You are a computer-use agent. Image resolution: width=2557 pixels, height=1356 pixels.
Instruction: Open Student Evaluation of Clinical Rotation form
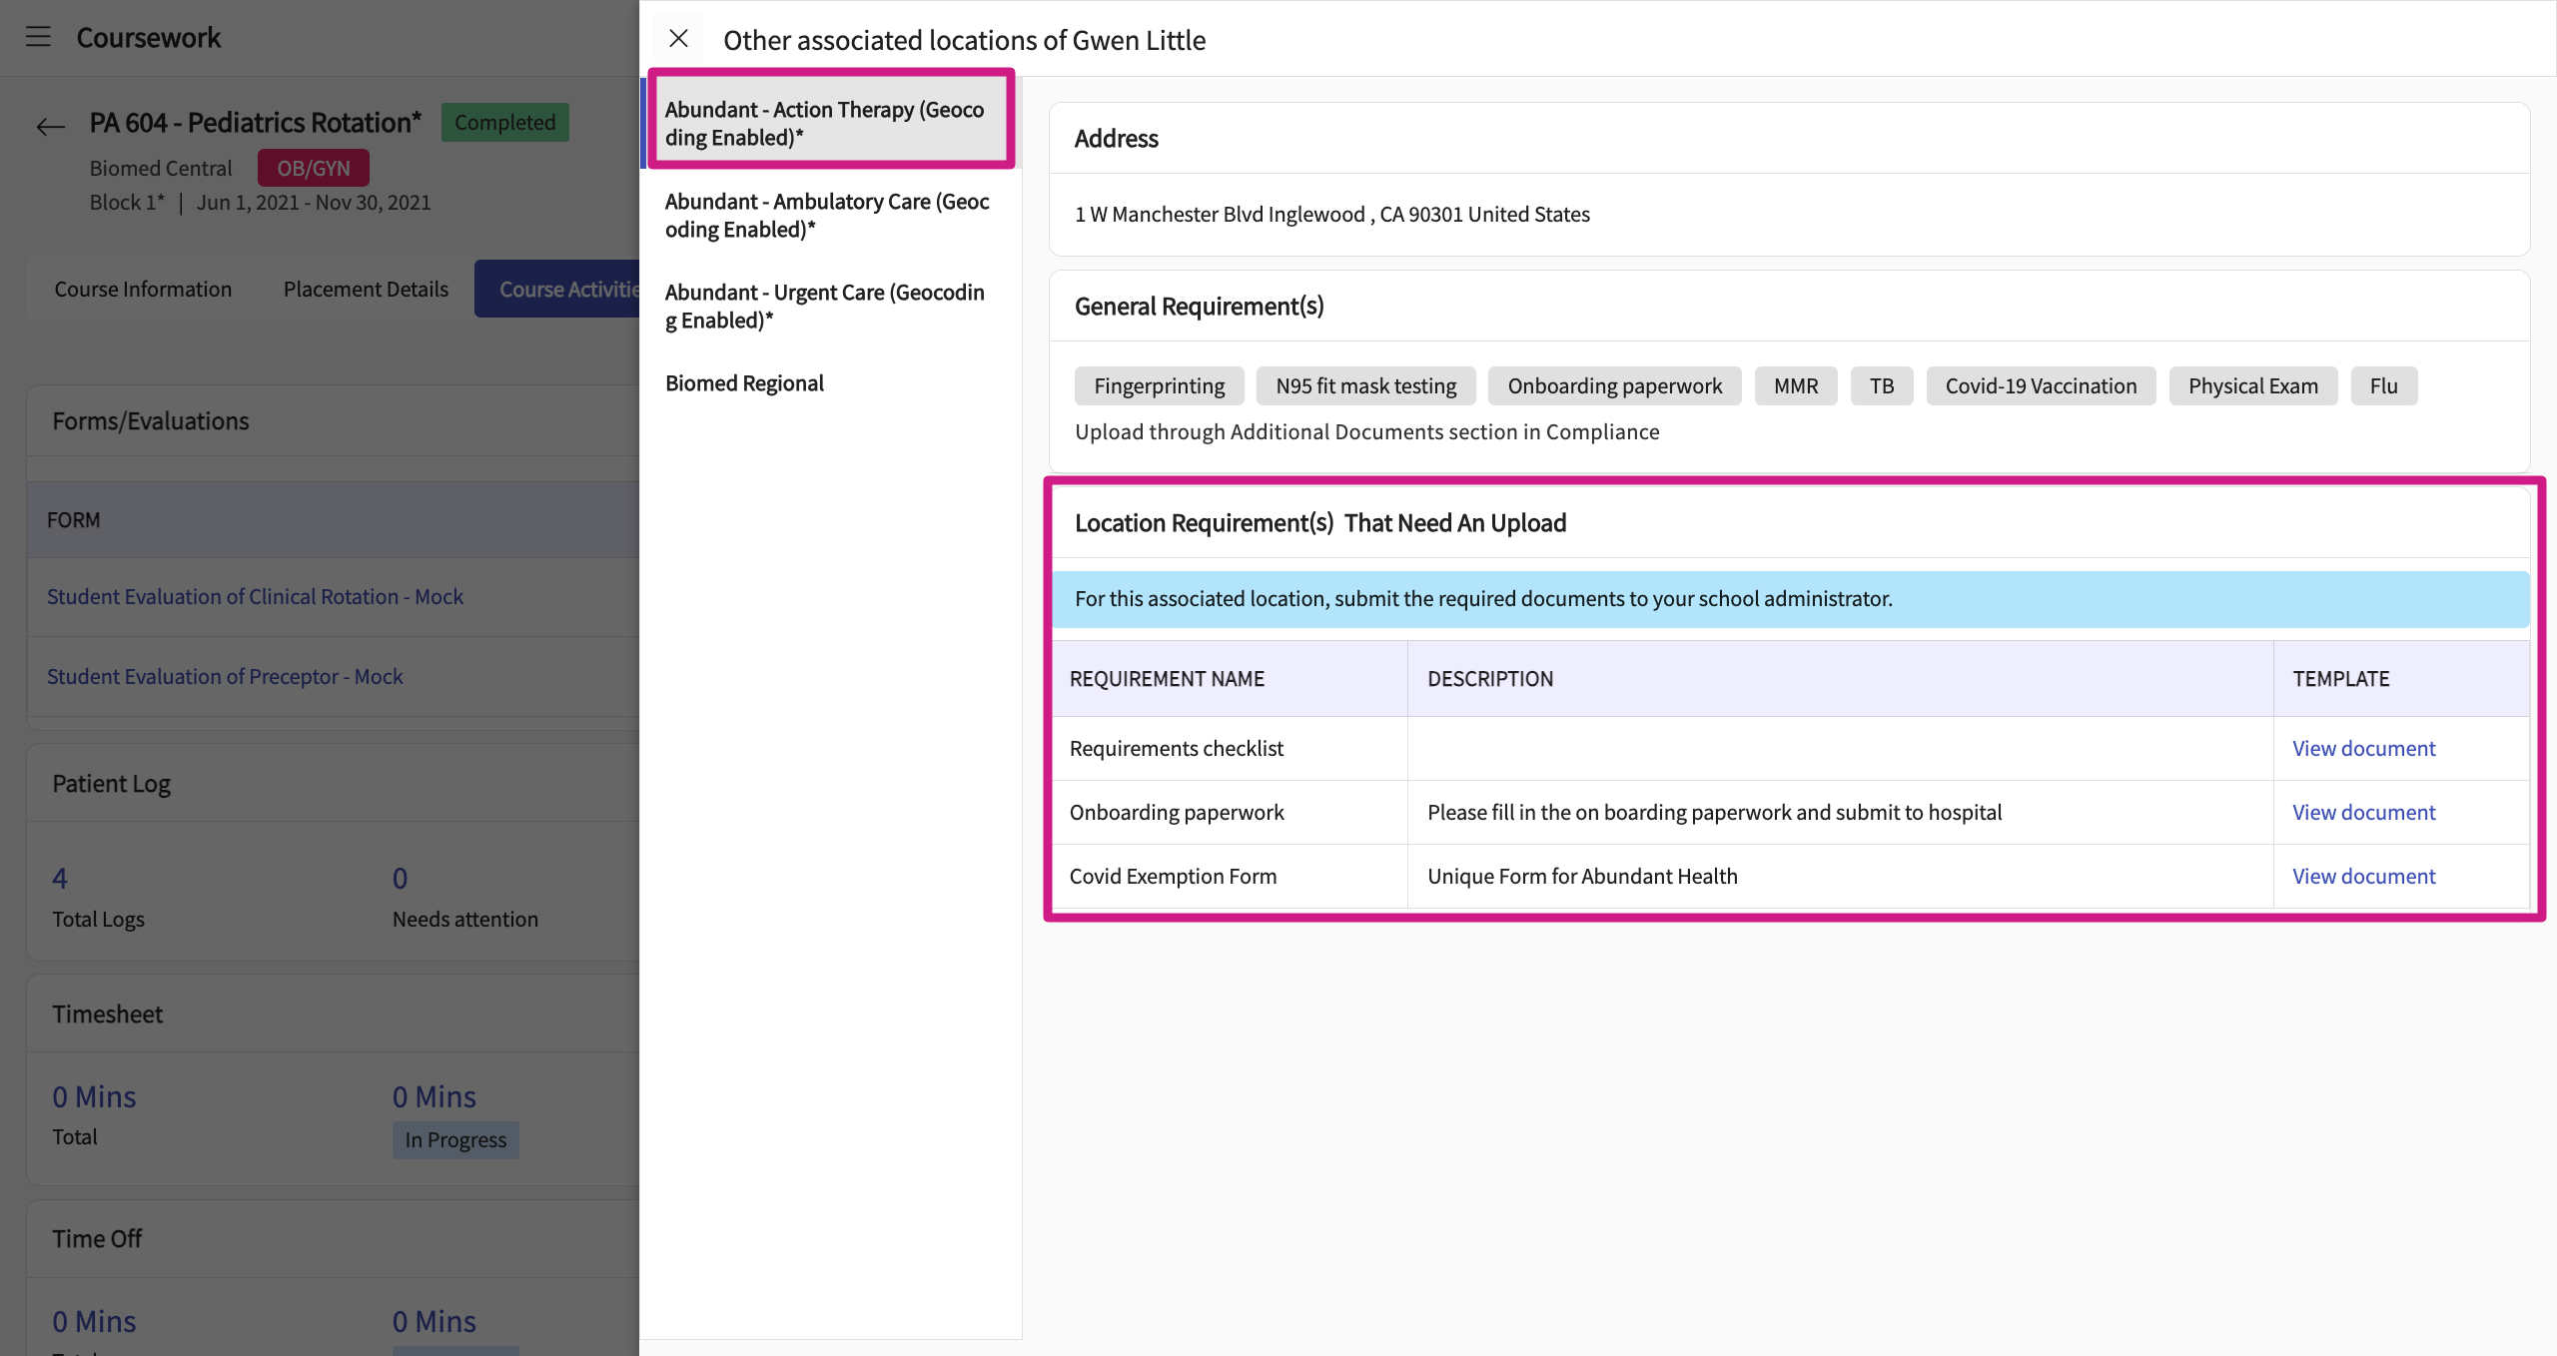click(255, 596)
